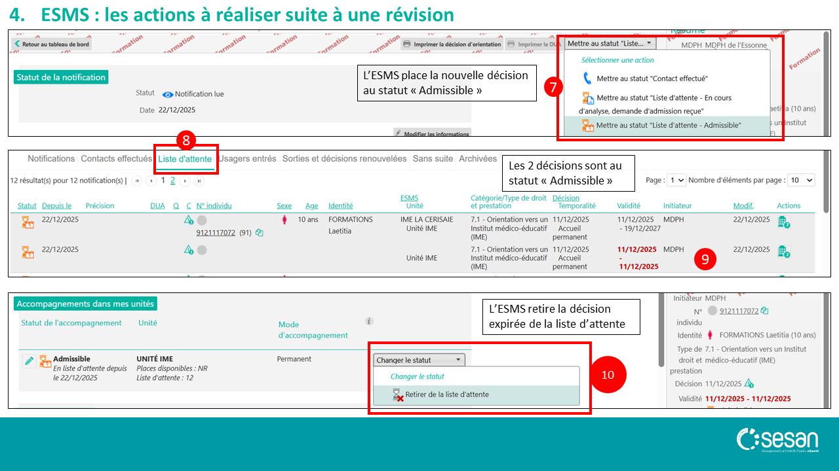Image resolution: width=839 pixels, height=471 pixels.
Task: Click the admissible status icon in second row
Action: pos(28,252)
